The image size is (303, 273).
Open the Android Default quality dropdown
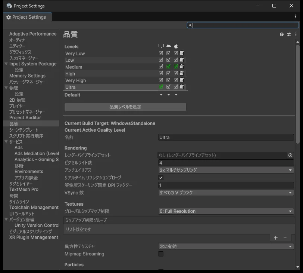(169, 95)
